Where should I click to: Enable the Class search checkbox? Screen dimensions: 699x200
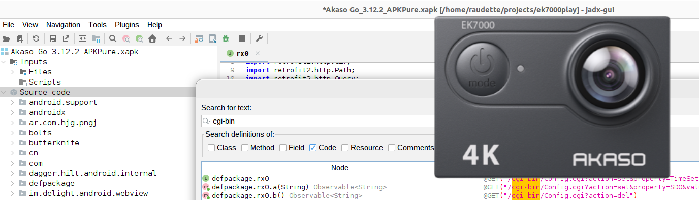(211, 148)
